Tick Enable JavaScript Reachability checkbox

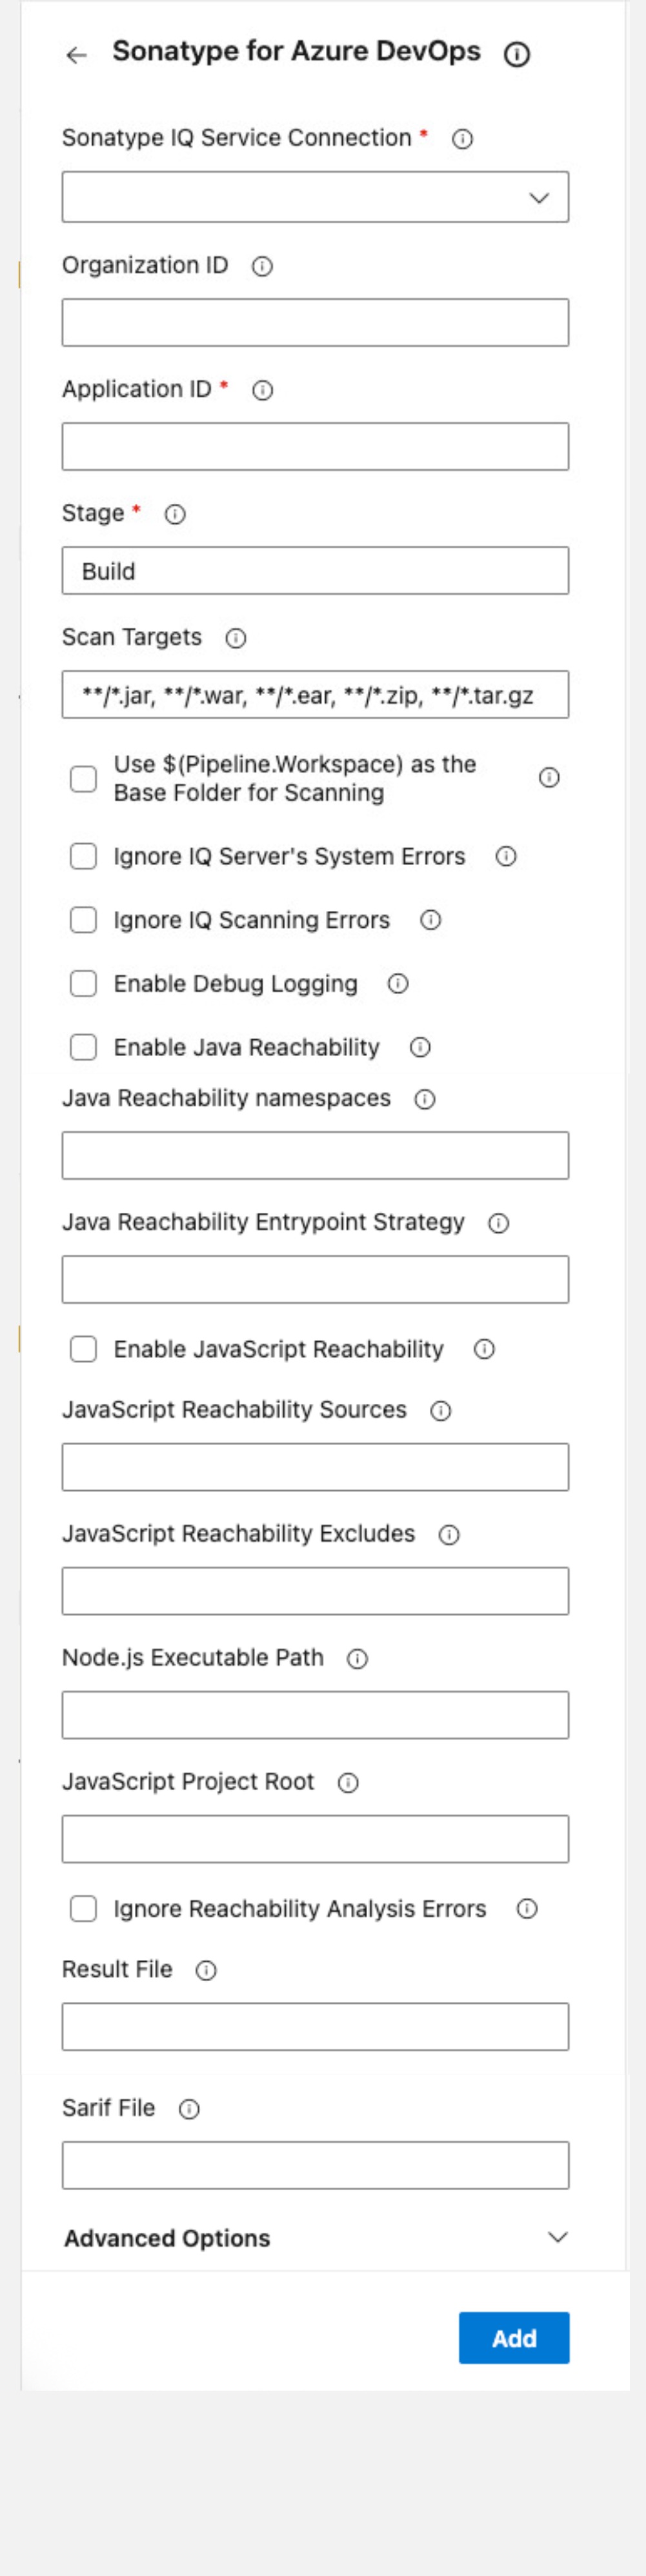[84, 1349]
